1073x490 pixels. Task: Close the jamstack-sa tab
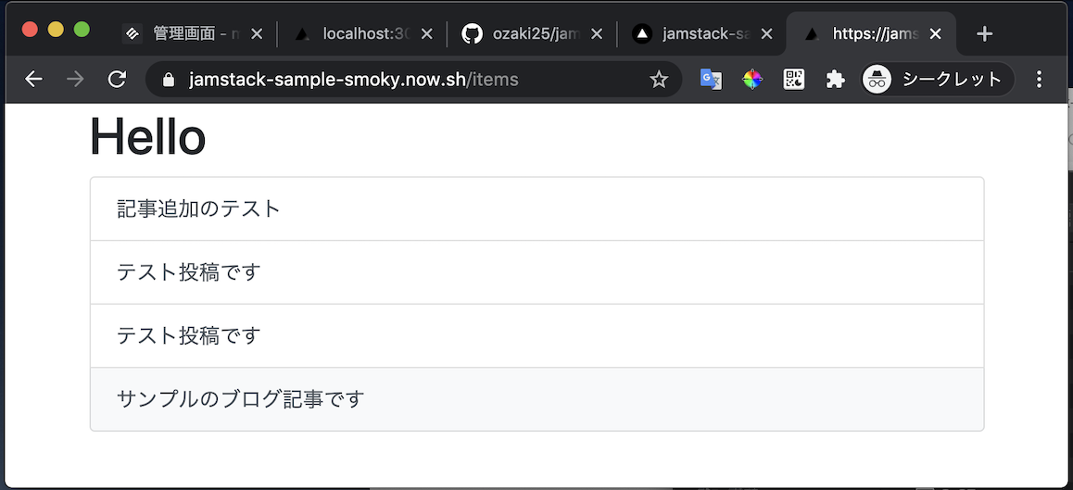pyautogui.click(x=766, y=33)
